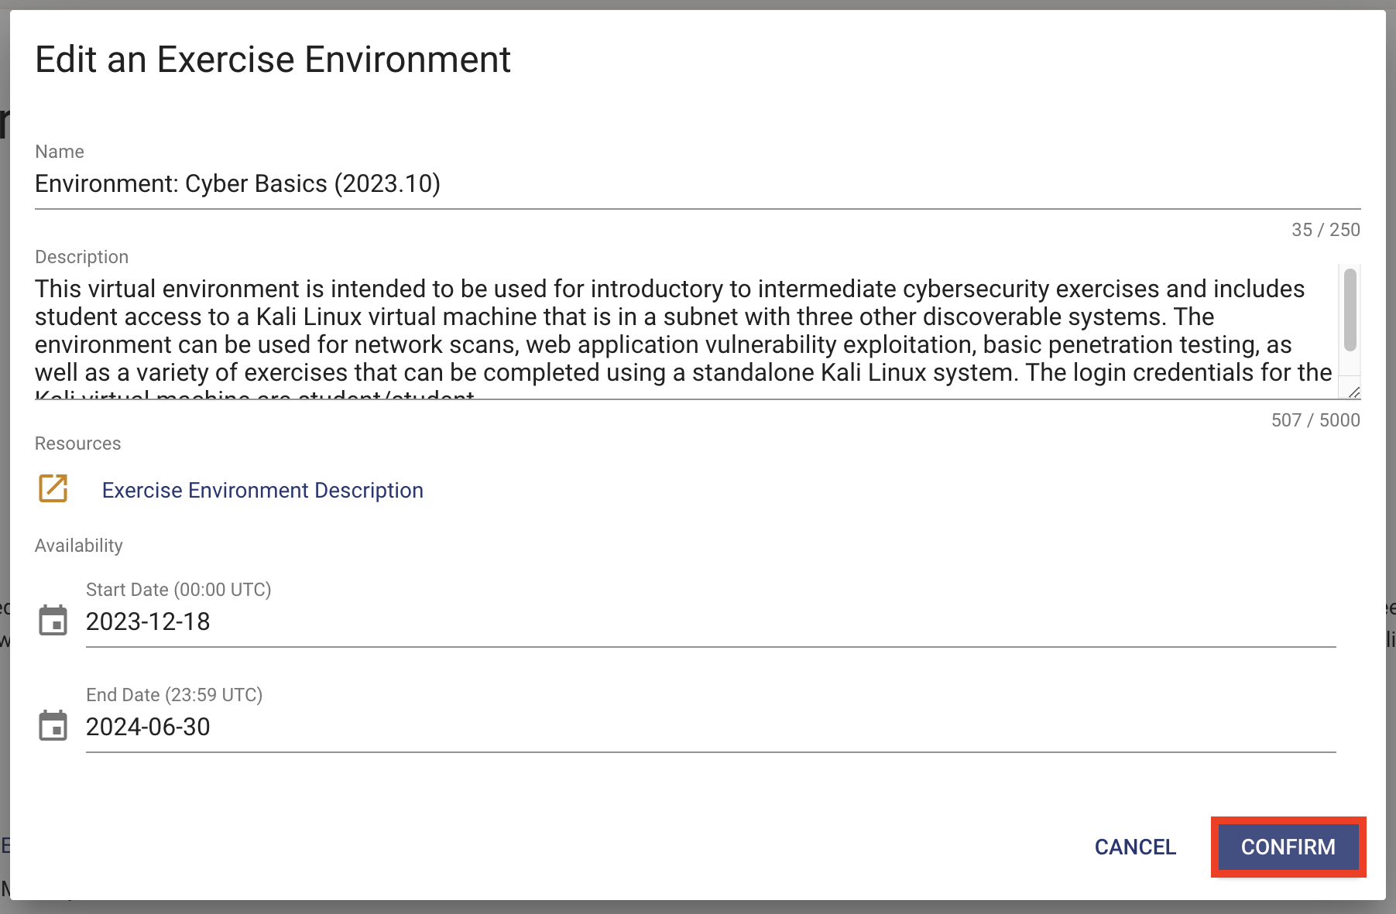Click the "Availability" section heading
Image resolution: width=1396 pixels, height=914 pixels.
pyautogui.click(x=79, y=546)
